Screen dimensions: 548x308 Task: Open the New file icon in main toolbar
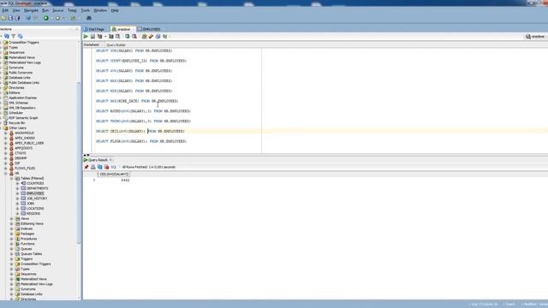point(3,18)
